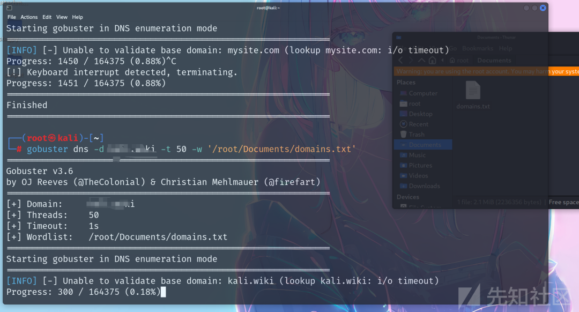Click the orange root account warning bar
579x312 pixels.
pos(486,71)
